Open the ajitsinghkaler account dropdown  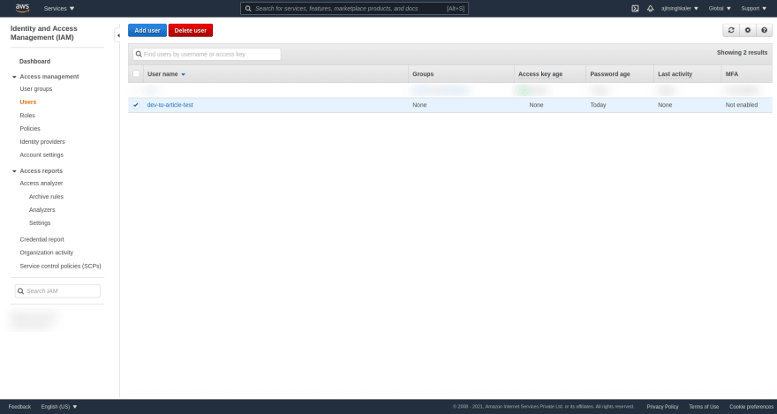[x=680, y=9]
